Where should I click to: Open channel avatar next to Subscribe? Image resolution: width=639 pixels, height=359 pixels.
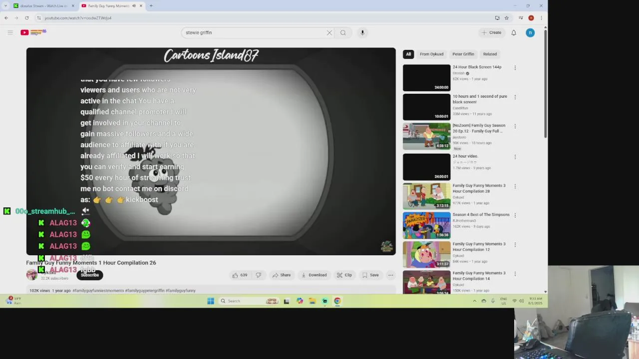[31, 275]
